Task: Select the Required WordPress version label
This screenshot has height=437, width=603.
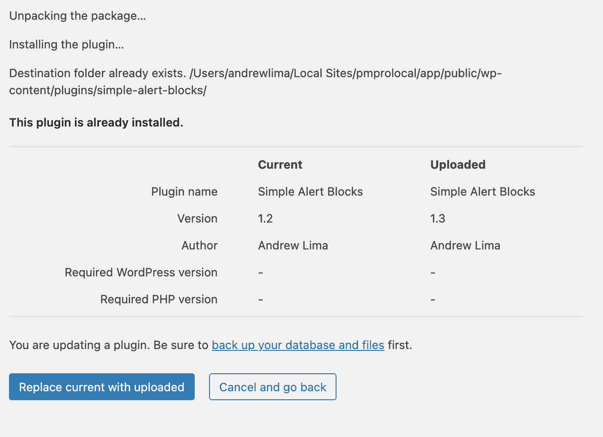Action: [x=140, y=272]
